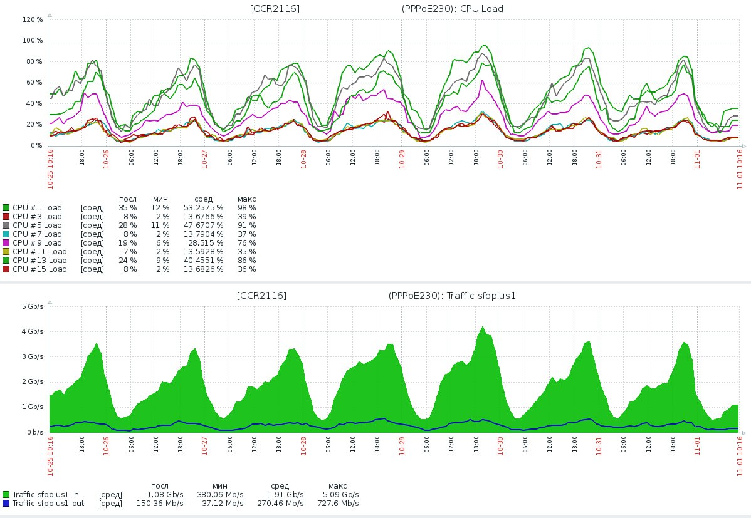
Task: Click the 'CPU #13 Load' legend label
Action: point(39,261)
